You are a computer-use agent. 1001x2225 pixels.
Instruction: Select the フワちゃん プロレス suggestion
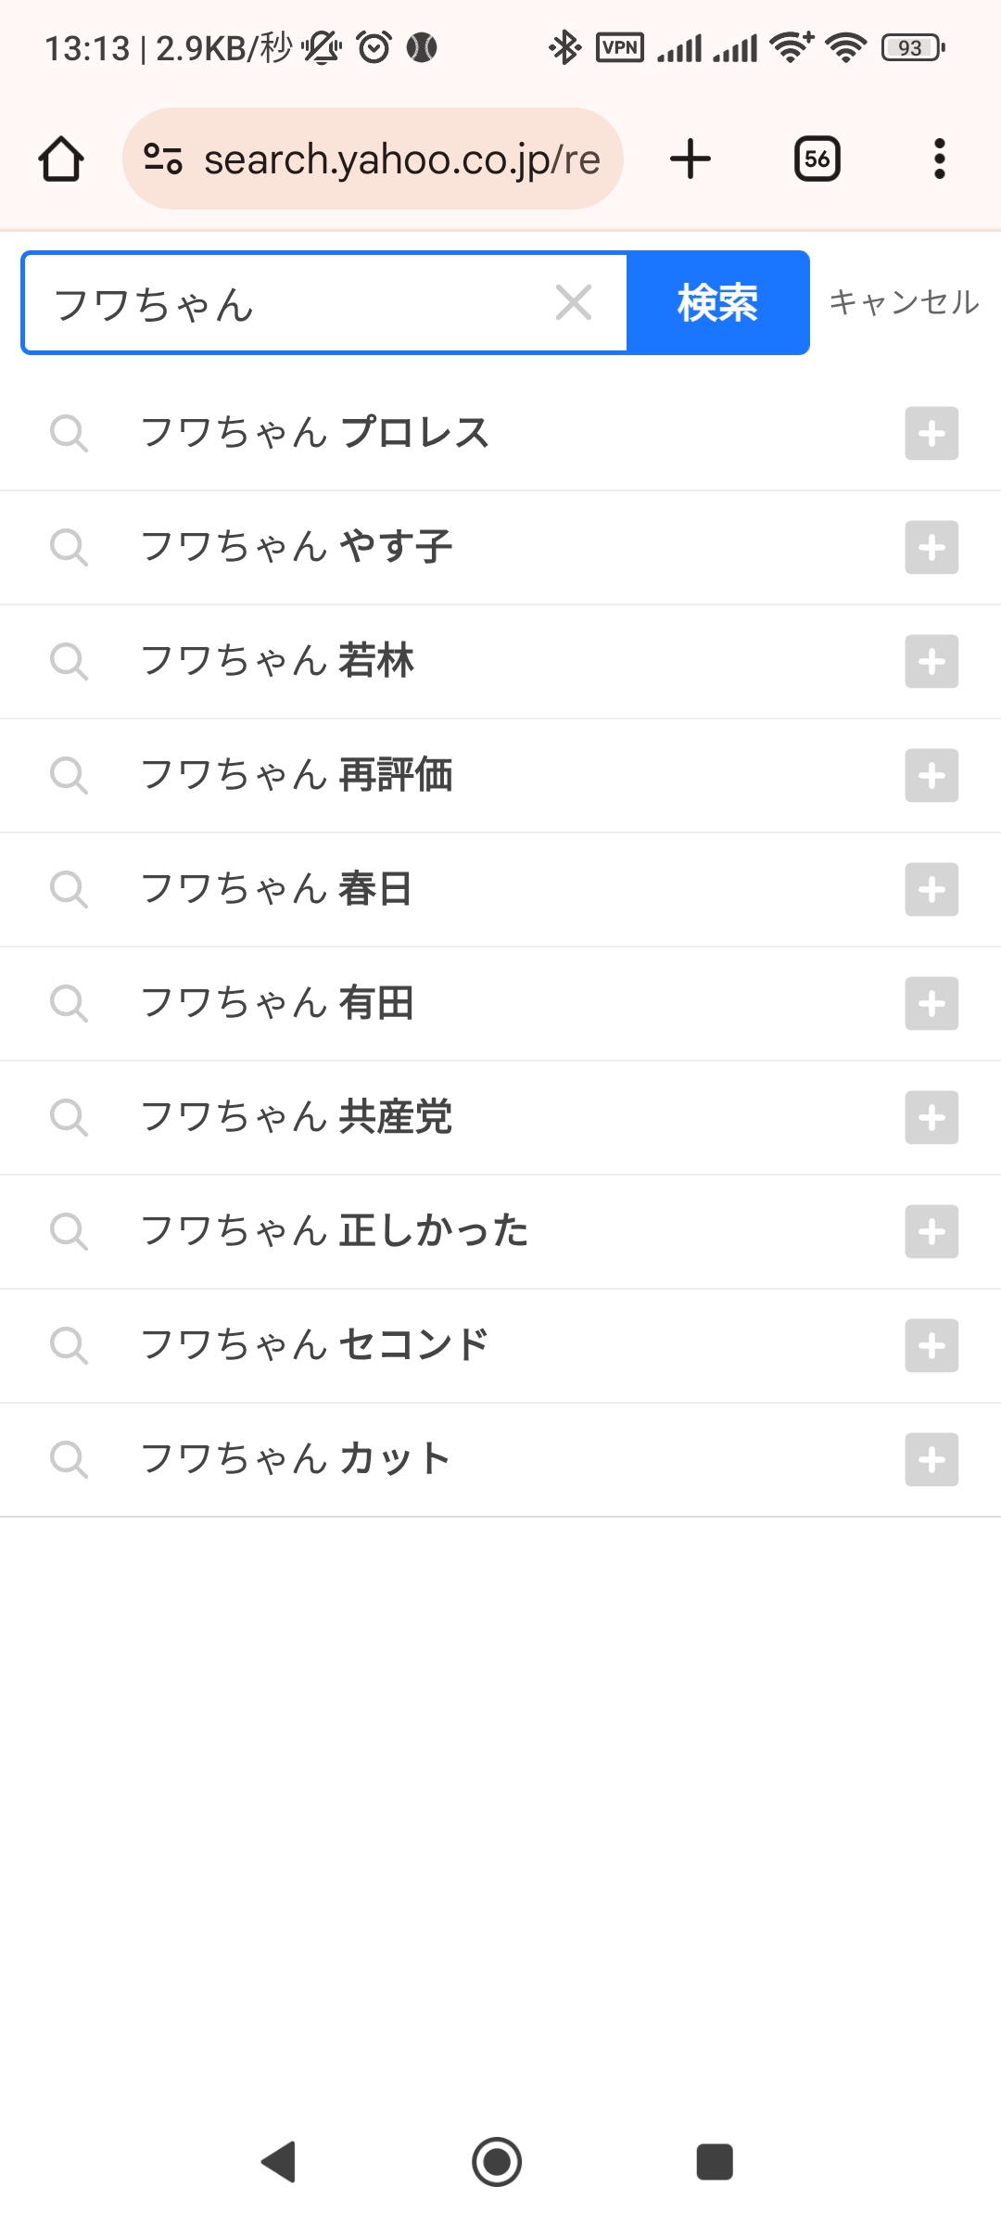315,433
